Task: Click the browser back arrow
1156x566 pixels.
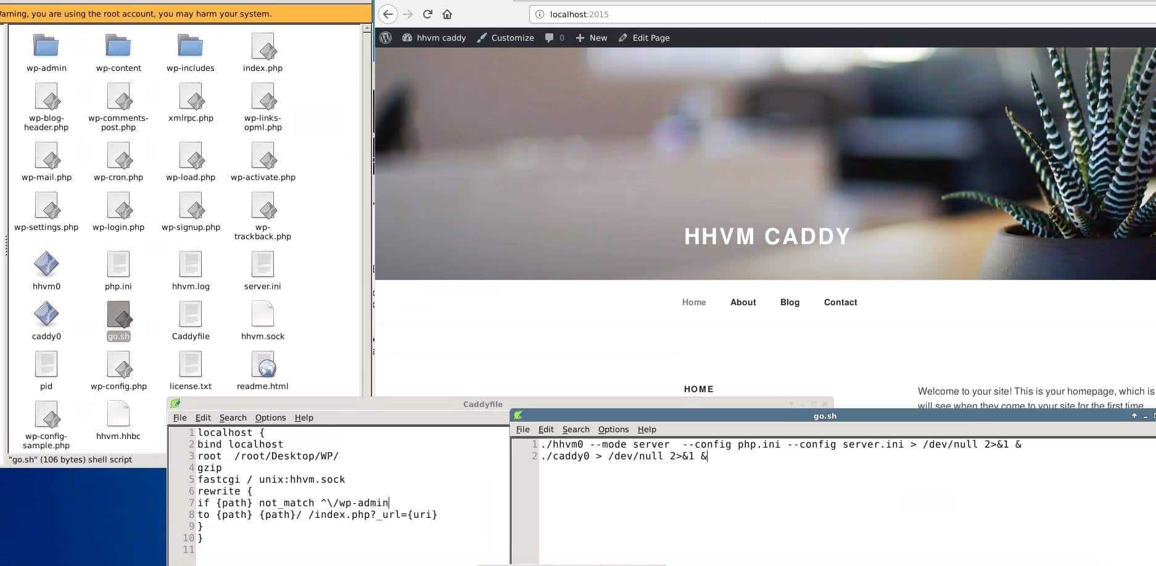Action: coord(387,14)
